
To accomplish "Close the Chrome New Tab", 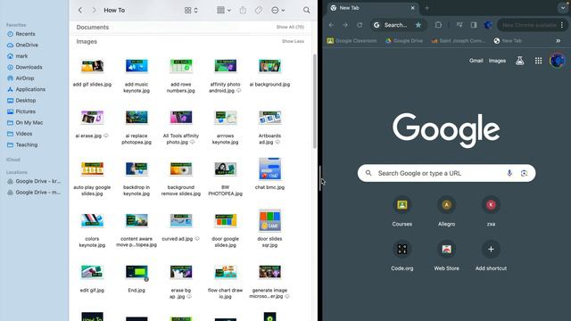I will pyautogui.click(x=412, y=8).
